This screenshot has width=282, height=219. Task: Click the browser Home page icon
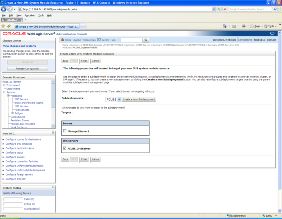tap(225, 26)
